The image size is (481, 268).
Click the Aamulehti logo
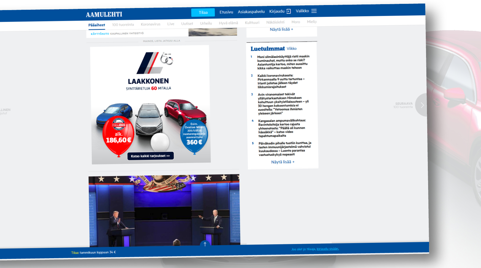[104, 15]
